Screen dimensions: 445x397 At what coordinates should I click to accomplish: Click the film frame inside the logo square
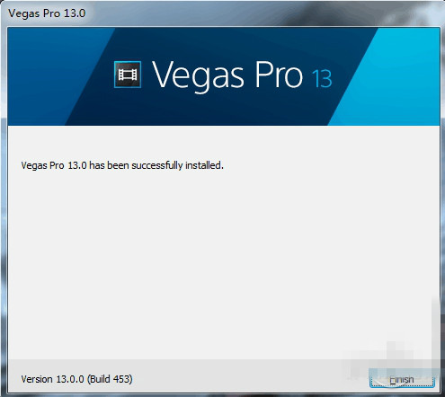tap(128, 75)
